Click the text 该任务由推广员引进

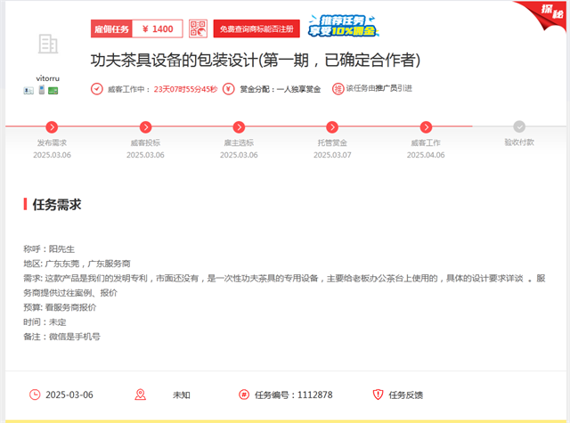(379, 89)
